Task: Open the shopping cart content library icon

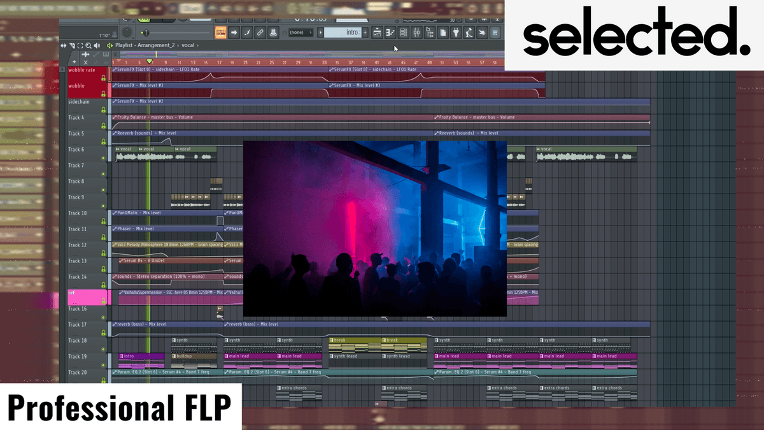Action: click(x=495, y=32)
